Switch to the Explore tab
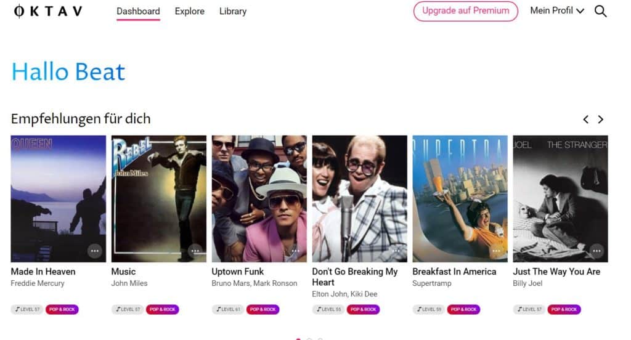 [190, 11]
